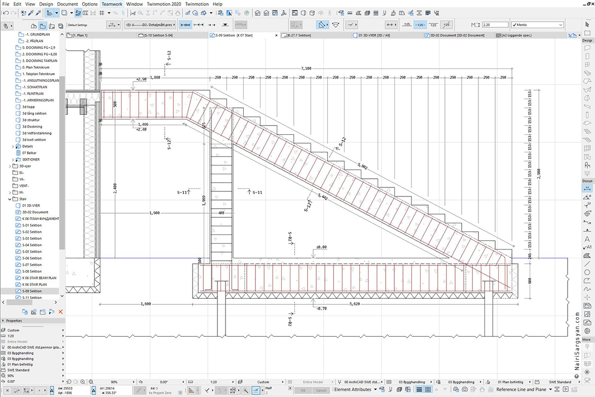The width and height of the screenshot is (595, 397).
Task: Click the Default Settings button
Action: 78,25
